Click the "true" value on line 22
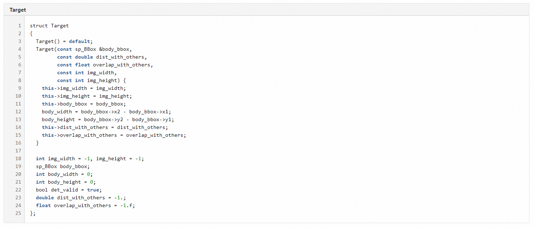This screenshot has width=534, height=227. pos(93,190)
